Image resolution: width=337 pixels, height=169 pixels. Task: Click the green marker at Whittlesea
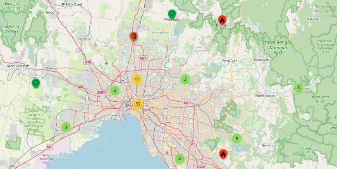click(x=172, y=14)
